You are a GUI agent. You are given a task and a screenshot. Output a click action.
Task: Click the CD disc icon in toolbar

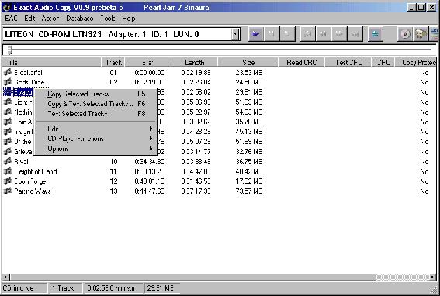405,34
